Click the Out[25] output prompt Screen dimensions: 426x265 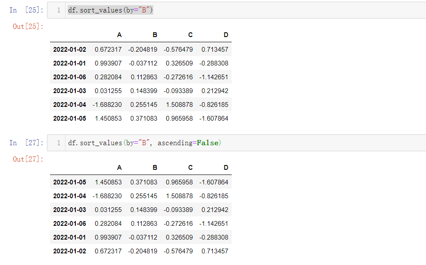[x=28, y=26]
